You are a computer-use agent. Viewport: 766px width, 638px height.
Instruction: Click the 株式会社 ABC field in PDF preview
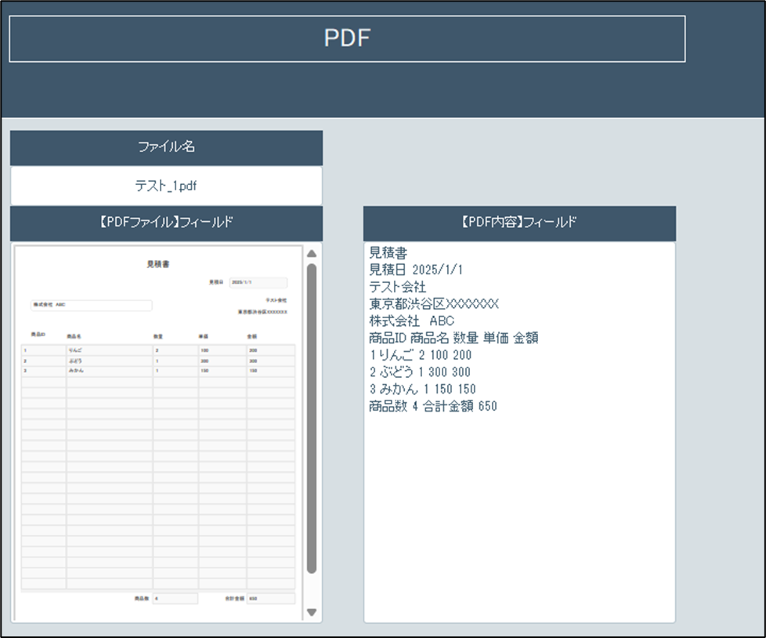[x=91, y=305]
